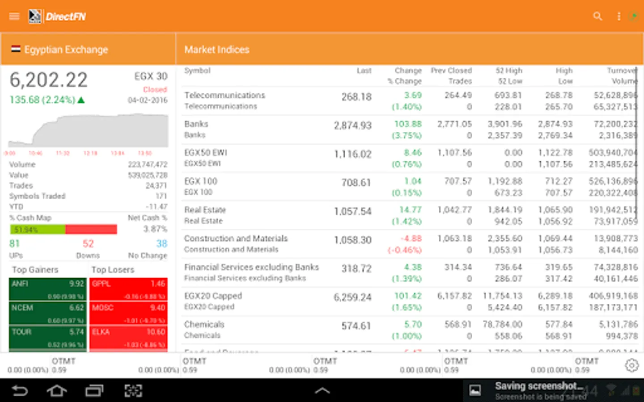Sort by the Turnover column header

pyautogui.click(x=622, y=71)
